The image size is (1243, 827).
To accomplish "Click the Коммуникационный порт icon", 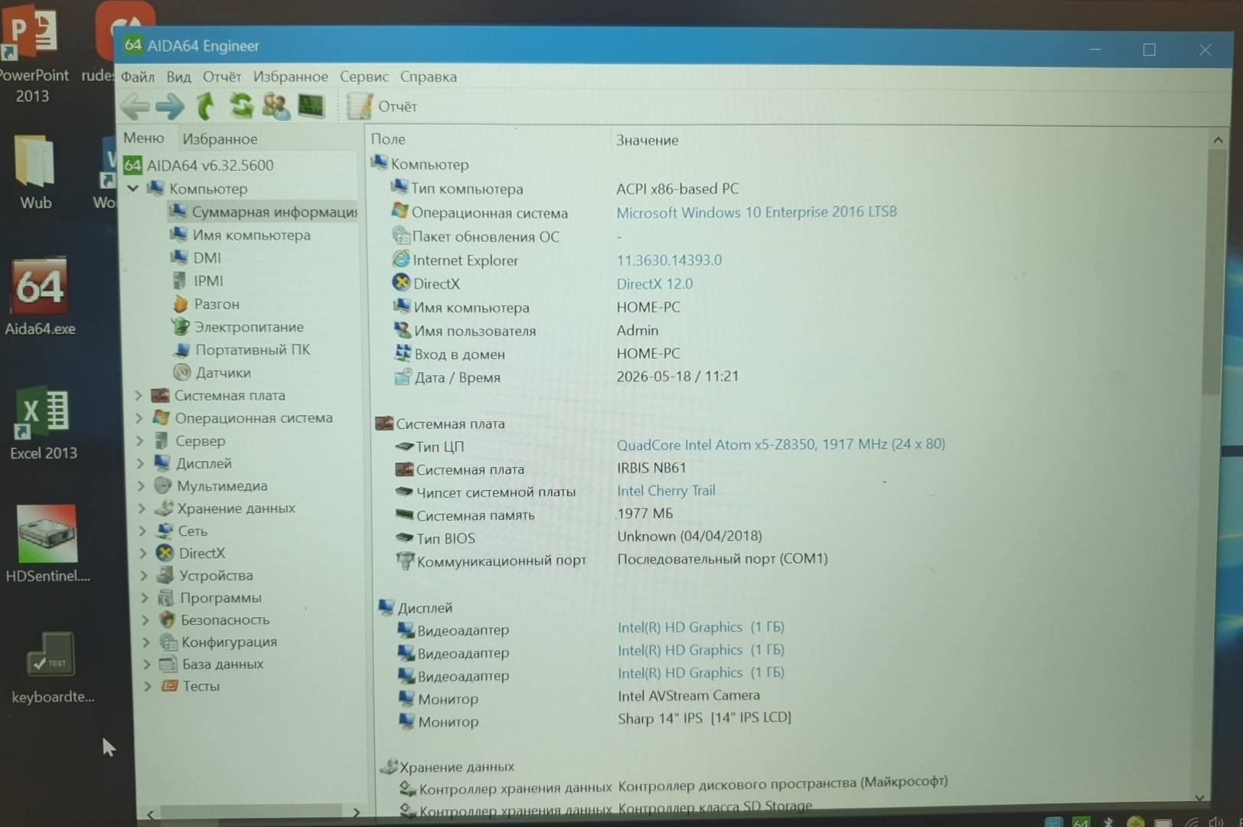I will pyautogui.click(x=405, y=561).
